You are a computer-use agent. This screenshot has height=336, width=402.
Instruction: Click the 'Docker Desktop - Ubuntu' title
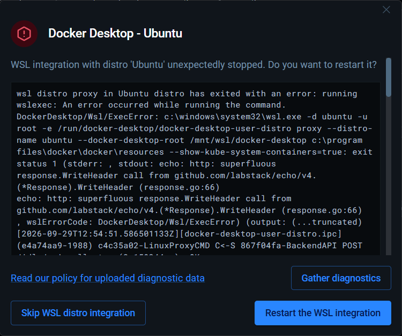click(115, 33)
